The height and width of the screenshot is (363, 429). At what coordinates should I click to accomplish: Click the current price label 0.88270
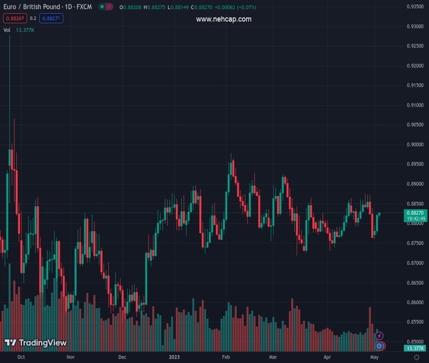pyautogui.click(x=416, y=213)
